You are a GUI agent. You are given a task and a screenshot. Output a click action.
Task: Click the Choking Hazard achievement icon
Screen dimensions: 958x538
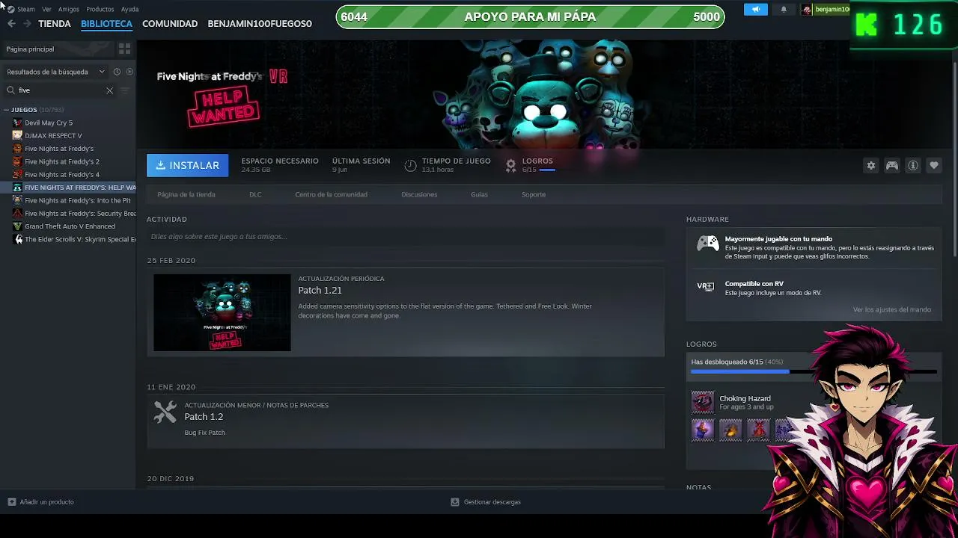[703, 402]
